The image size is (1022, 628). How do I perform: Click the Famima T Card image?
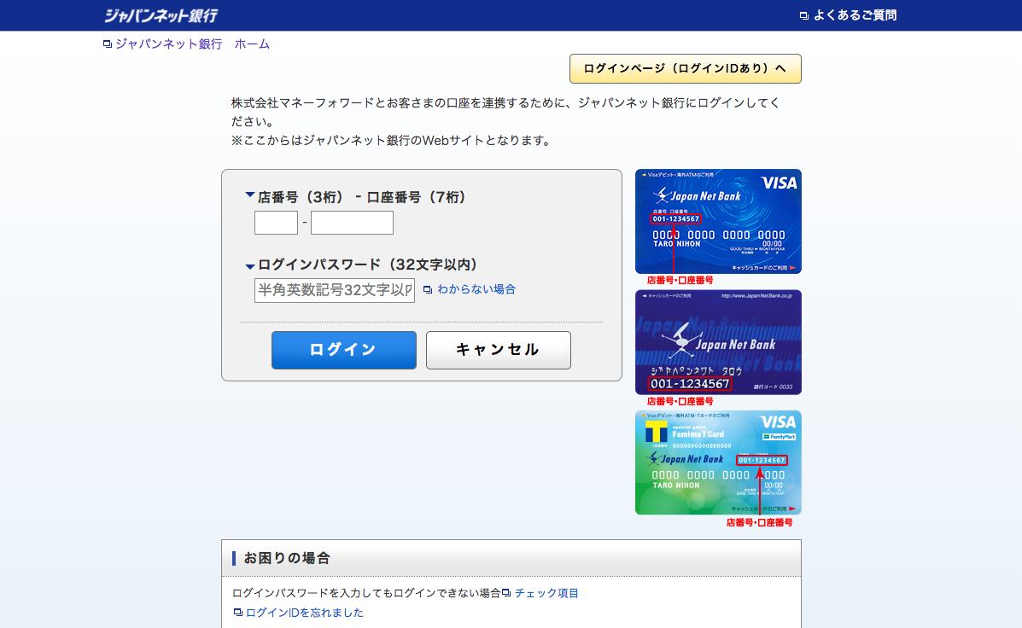[718, 462]
